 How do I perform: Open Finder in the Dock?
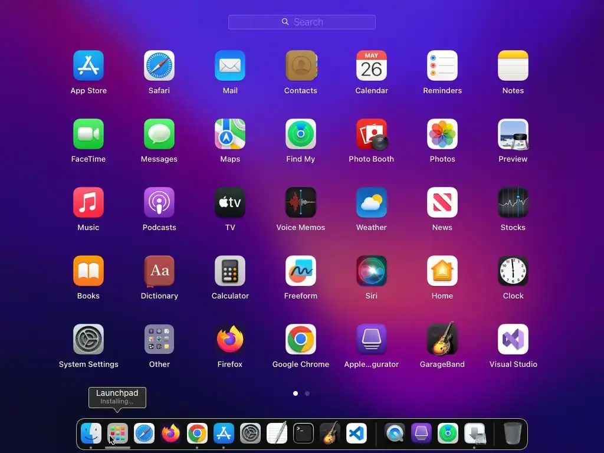pos(91,434)
